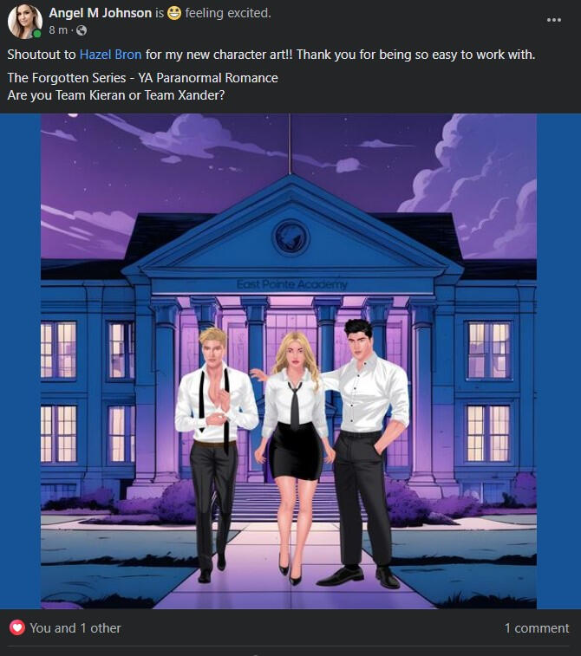The width and height of the screenshot is (581, 656).
Task: Click the round emblem on the building pediment
Action: pyautogui.click(x=290, y=237)
